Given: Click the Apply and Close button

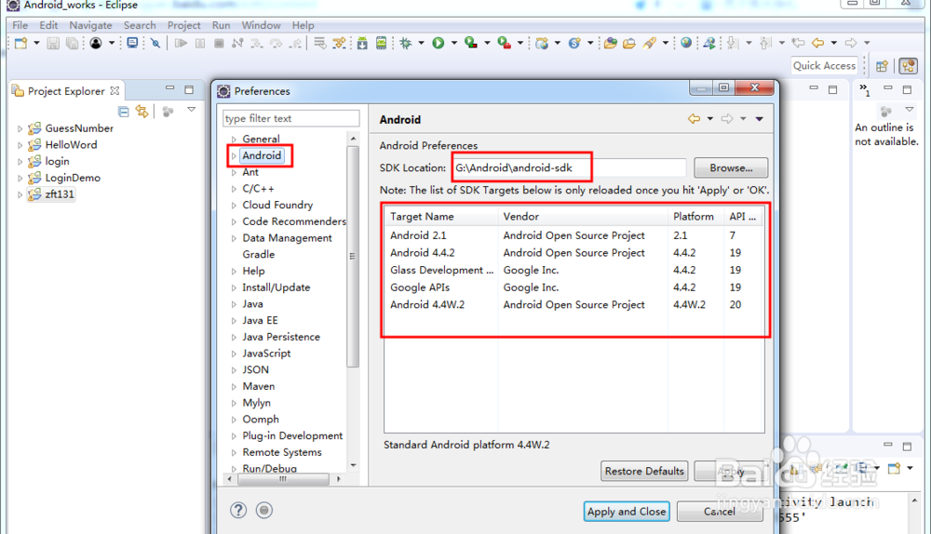Looking at the screenshot, I should click(x=627, y=512).
